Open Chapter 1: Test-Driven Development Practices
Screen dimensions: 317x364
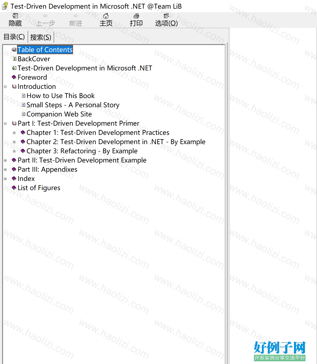click(98, 132)
